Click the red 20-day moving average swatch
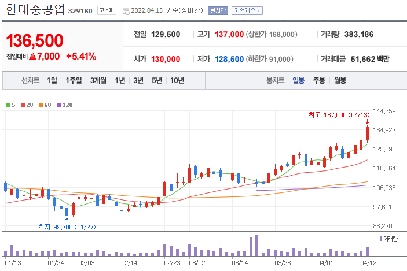The height and width of the screenshot is (271, 407). 23,105
